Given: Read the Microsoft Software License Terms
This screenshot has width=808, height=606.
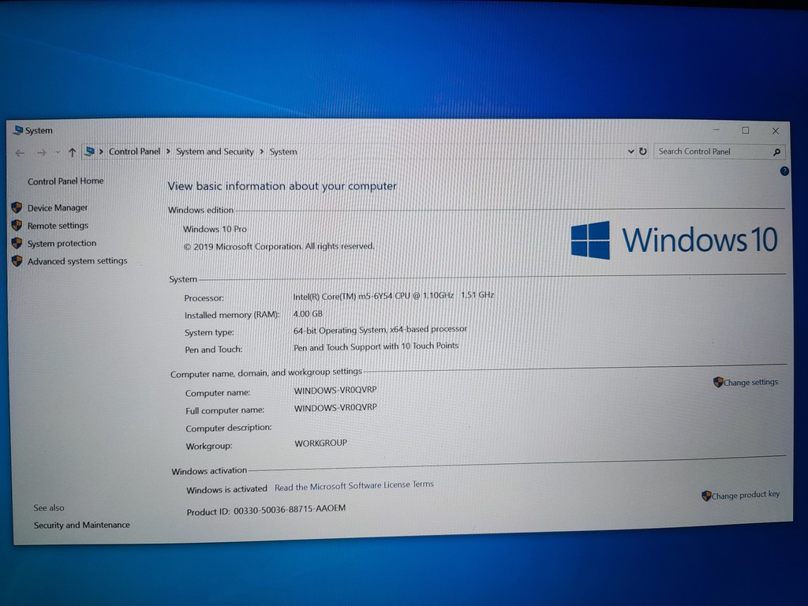Looking at the screenshot, I should click(x=353, y=486).
